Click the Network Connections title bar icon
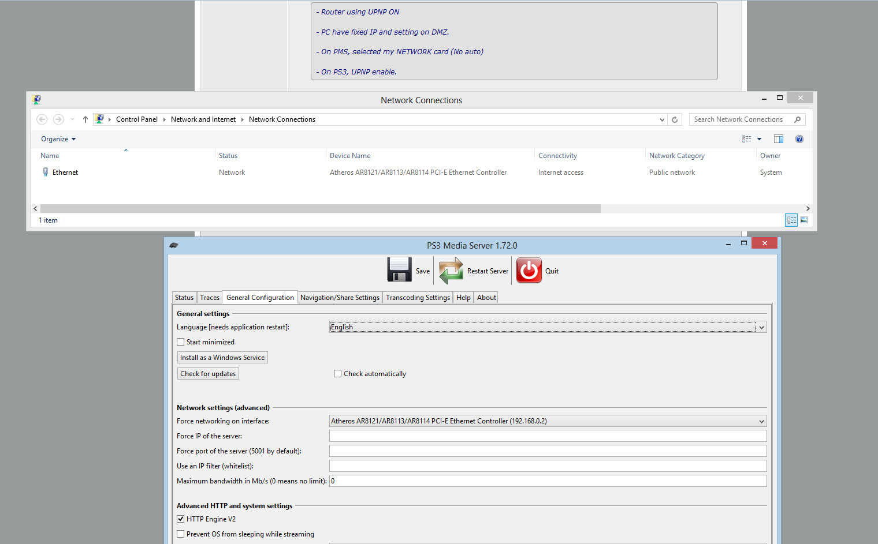 click(36, 99)
